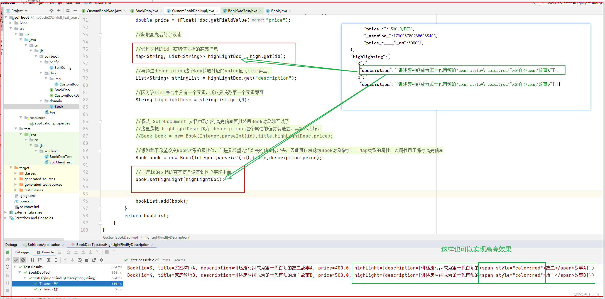Open Project panel settings gear icon

(68, 11)
